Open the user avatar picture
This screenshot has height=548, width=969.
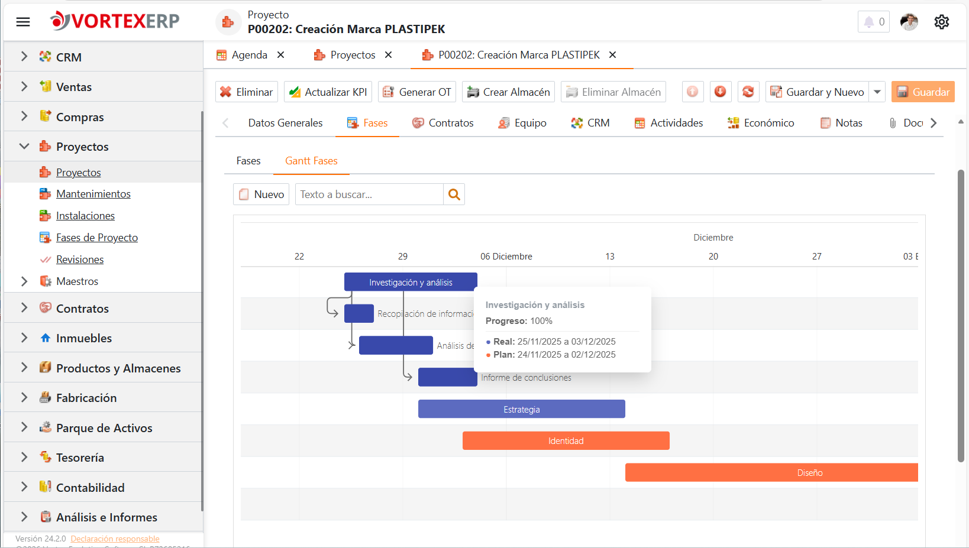pos(909,22)
